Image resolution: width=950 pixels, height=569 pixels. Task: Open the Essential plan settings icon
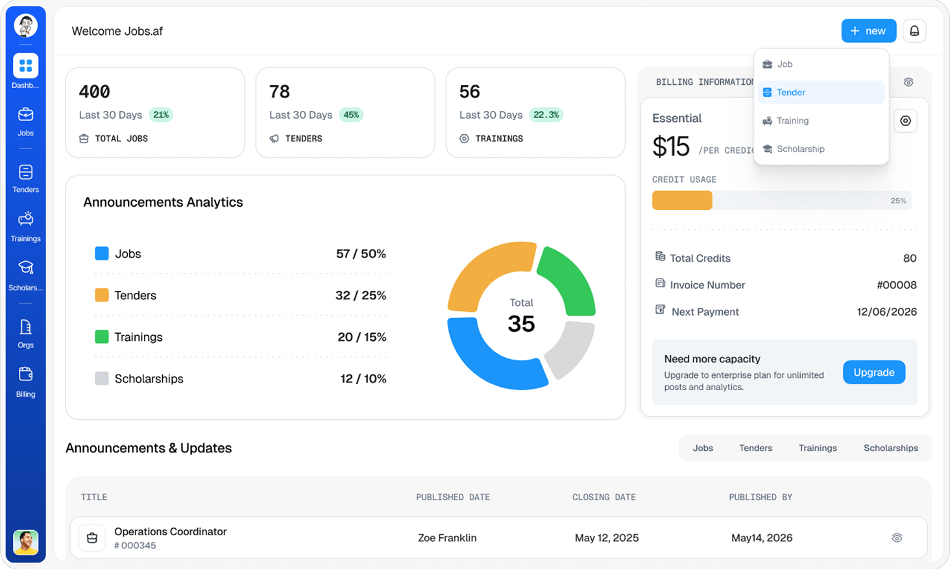pyautogui.click(x=905, y=121)
